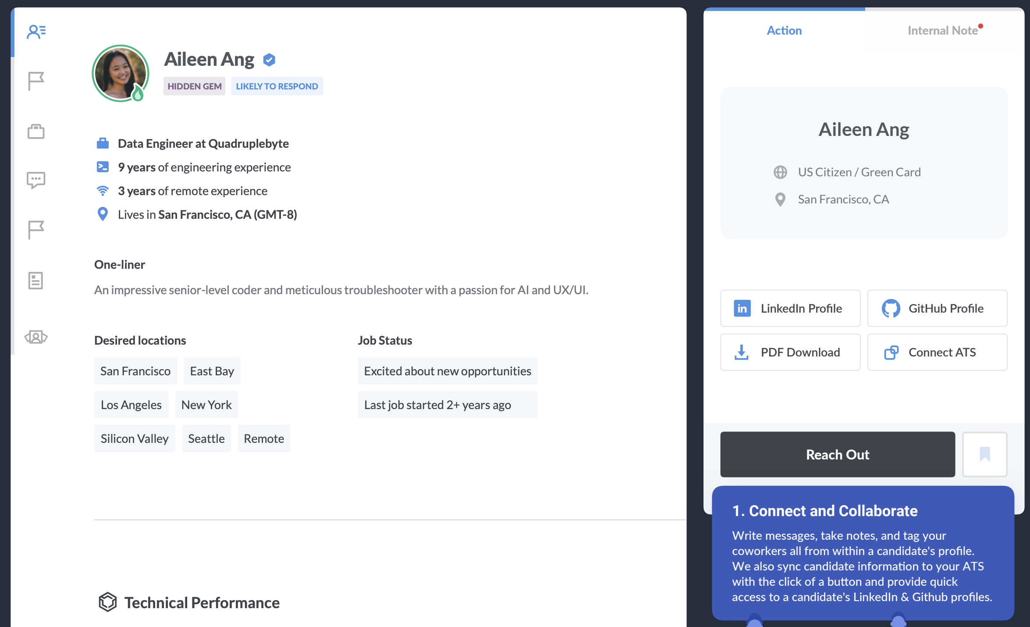The image size is (1030, 627).
Task: Click Aileen Ang's profile photo
Action: click(120, 73)
